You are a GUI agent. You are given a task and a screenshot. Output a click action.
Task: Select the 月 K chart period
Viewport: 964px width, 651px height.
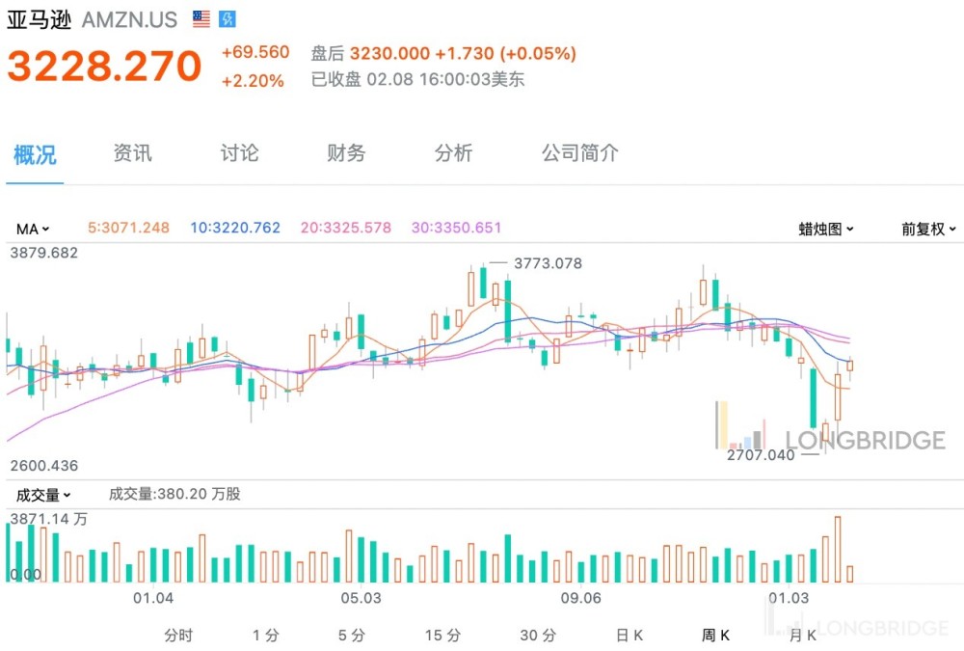click(x=803, y=635)
